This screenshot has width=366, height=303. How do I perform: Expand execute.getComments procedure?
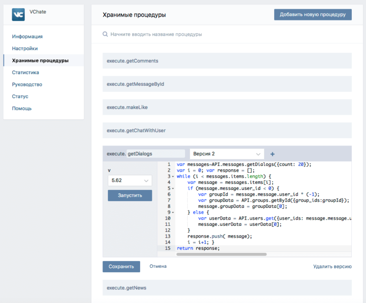click(x=227, y=61)
